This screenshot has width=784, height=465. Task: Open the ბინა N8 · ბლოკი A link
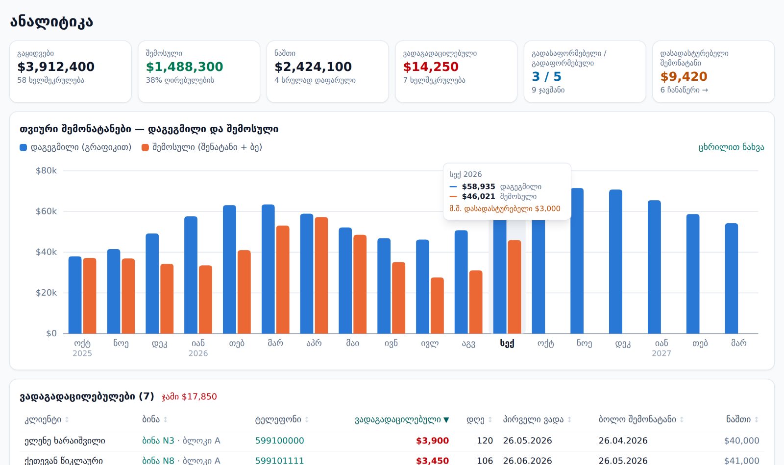[181, 461]
